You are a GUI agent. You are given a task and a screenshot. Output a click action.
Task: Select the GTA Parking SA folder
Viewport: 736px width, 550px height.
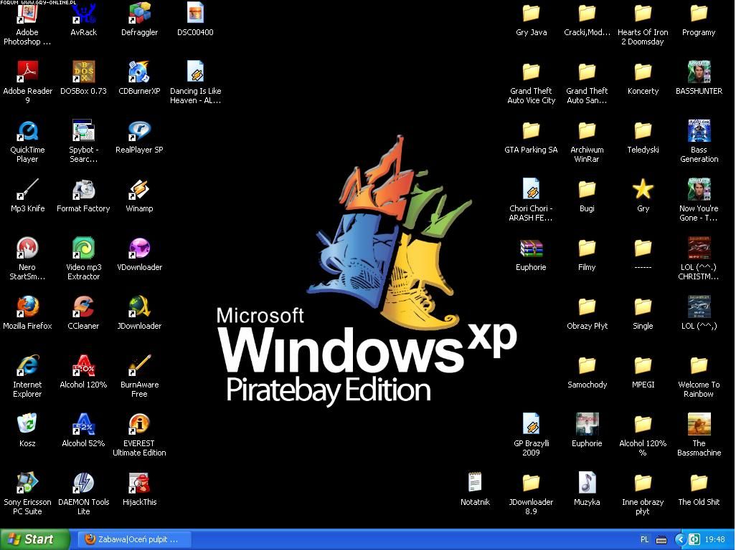point(531,130)
